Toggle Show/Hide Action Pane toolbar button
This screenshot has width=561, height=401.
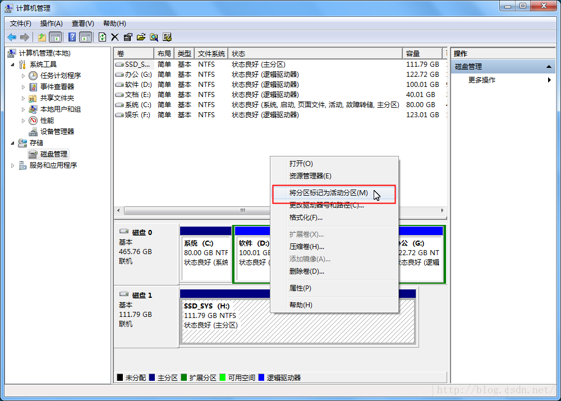86,37
